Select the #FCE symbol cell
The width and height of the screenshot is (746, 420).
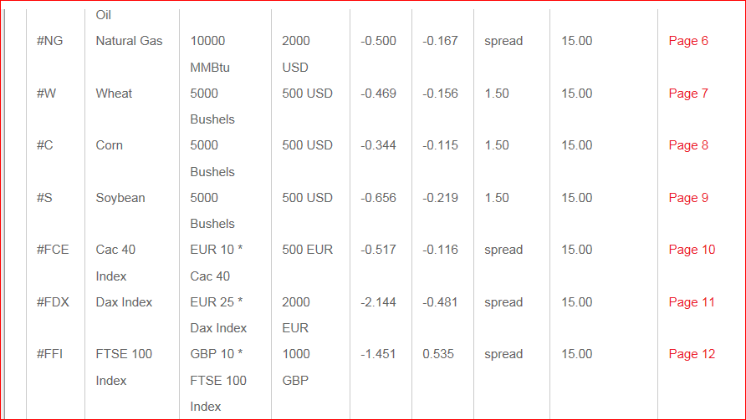pyautogui.click(x=53, y=250)
